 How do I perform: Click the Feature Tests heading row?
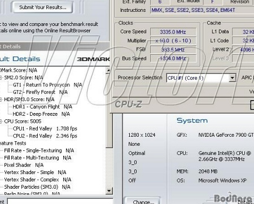13,143
